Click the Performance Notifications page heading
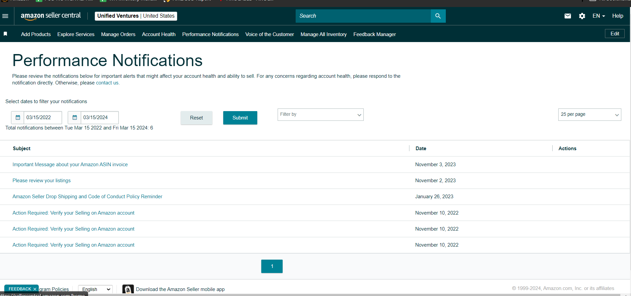631x296 pixels. [x=107, y=60]
